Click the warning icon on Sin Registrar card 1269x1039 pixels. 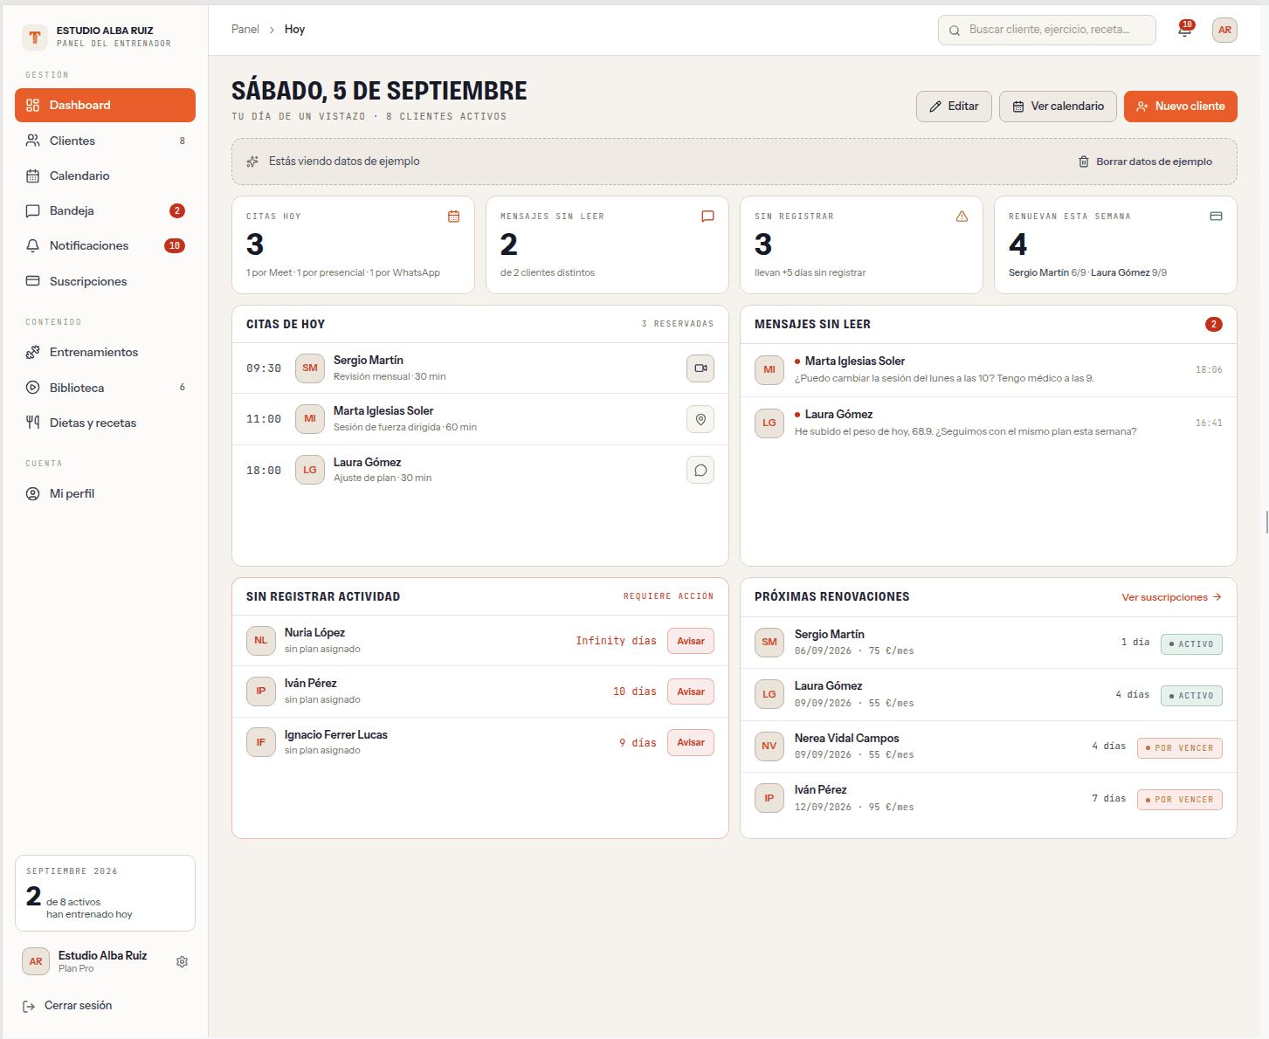pos(962,217)
